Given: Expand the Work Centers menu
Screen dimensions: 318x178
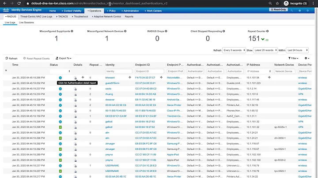Looking at the screenshot, I should 153,11.
